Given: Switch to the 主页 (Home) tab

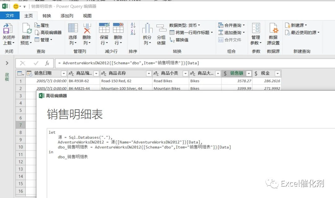Looking at the screenshot, I should coord(29,15).
